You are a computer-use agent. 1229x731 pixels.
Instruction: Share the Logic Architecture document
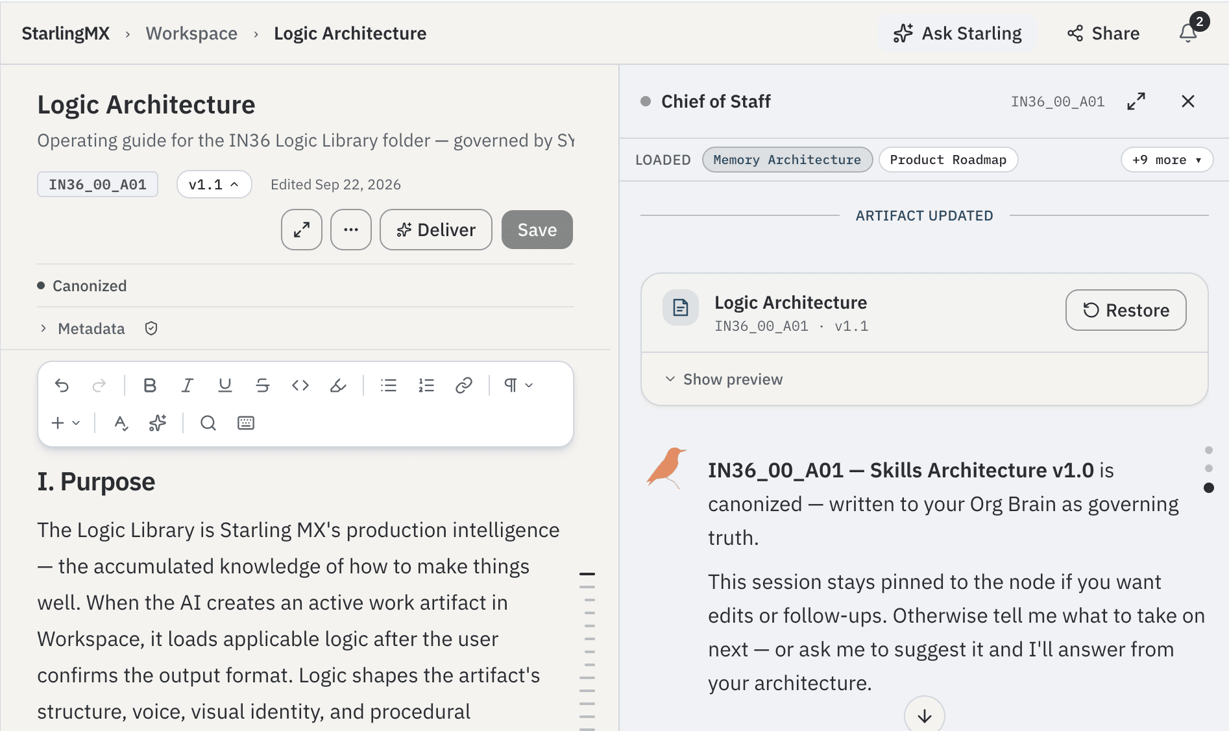coord(1103,33)
